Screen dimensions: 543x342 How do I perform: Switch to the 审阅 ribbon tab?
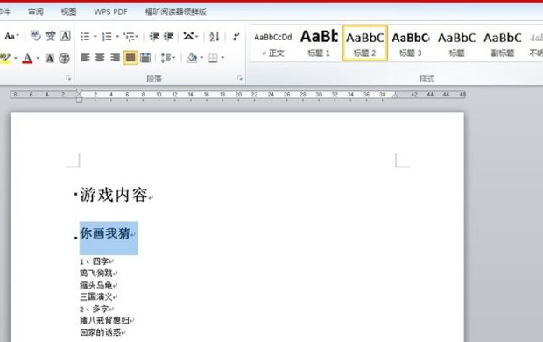(x=36, y=11)
